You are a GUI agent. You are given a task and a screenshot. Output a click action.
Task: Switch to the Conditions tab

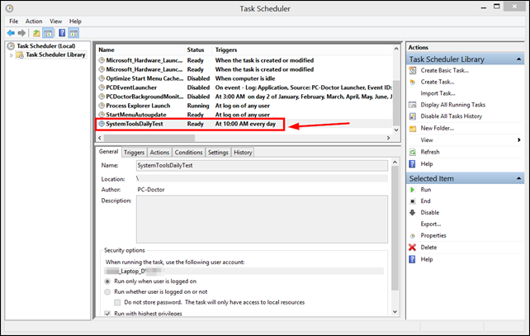pyautogui.click(x=188, y=153)
